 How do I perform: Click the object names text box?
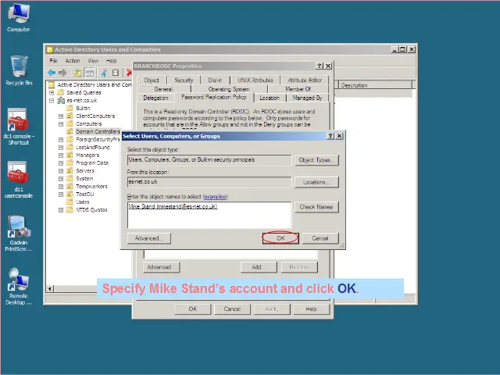click(x=209, y=214)
